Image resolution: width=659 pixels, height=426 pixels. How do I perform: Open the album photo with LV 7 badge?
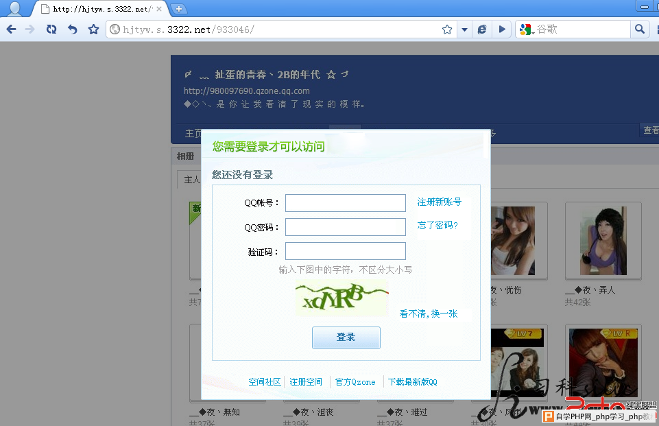click(x=519, y=363)
